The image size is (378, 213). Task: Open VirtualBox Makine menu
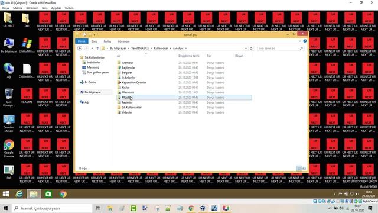click(18, 8)
